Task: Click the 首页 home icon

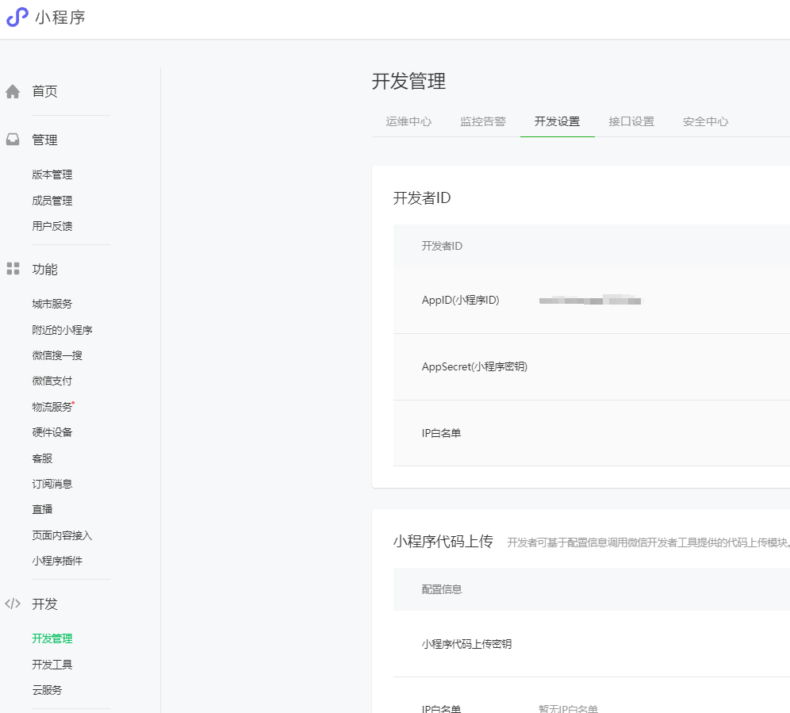Action: click(x=13, y=92)
